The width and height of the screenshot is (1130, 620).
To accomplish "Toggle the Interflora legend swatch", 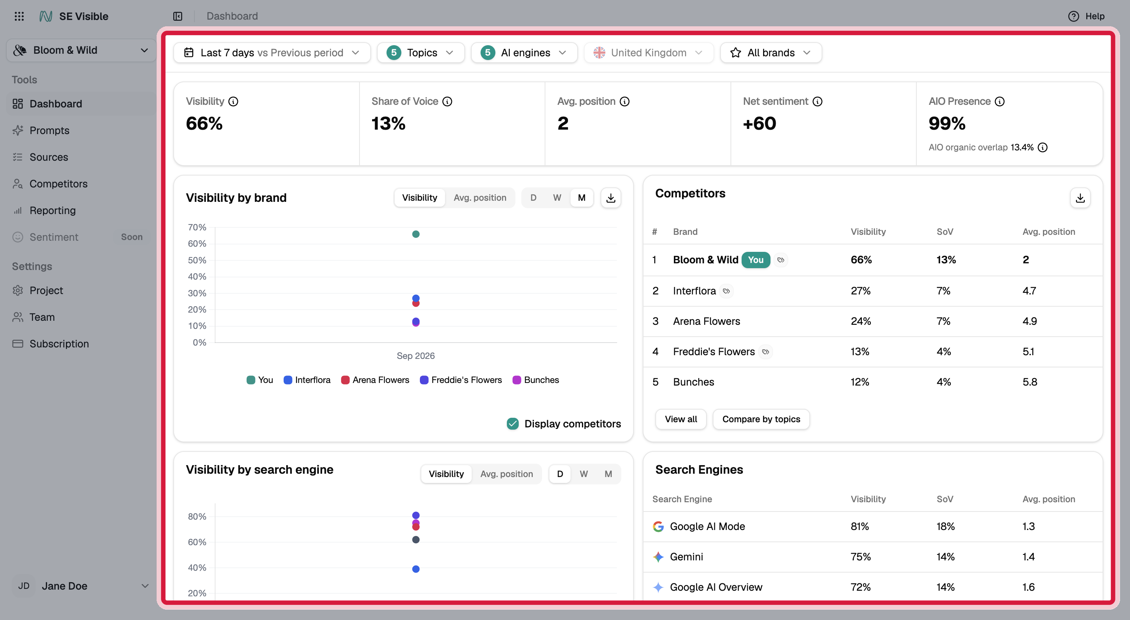I will pyautogui.click(x=288, y=380).
